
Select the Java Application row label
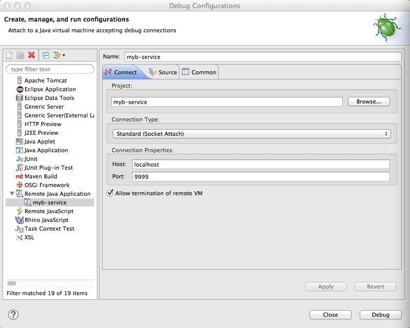46,150
